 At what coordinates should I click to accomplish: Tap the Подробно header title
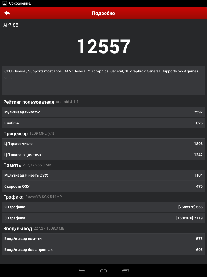pos(103,13)
